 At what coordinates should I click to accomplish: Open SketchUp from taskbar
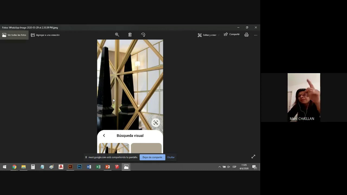click(117, 167)
